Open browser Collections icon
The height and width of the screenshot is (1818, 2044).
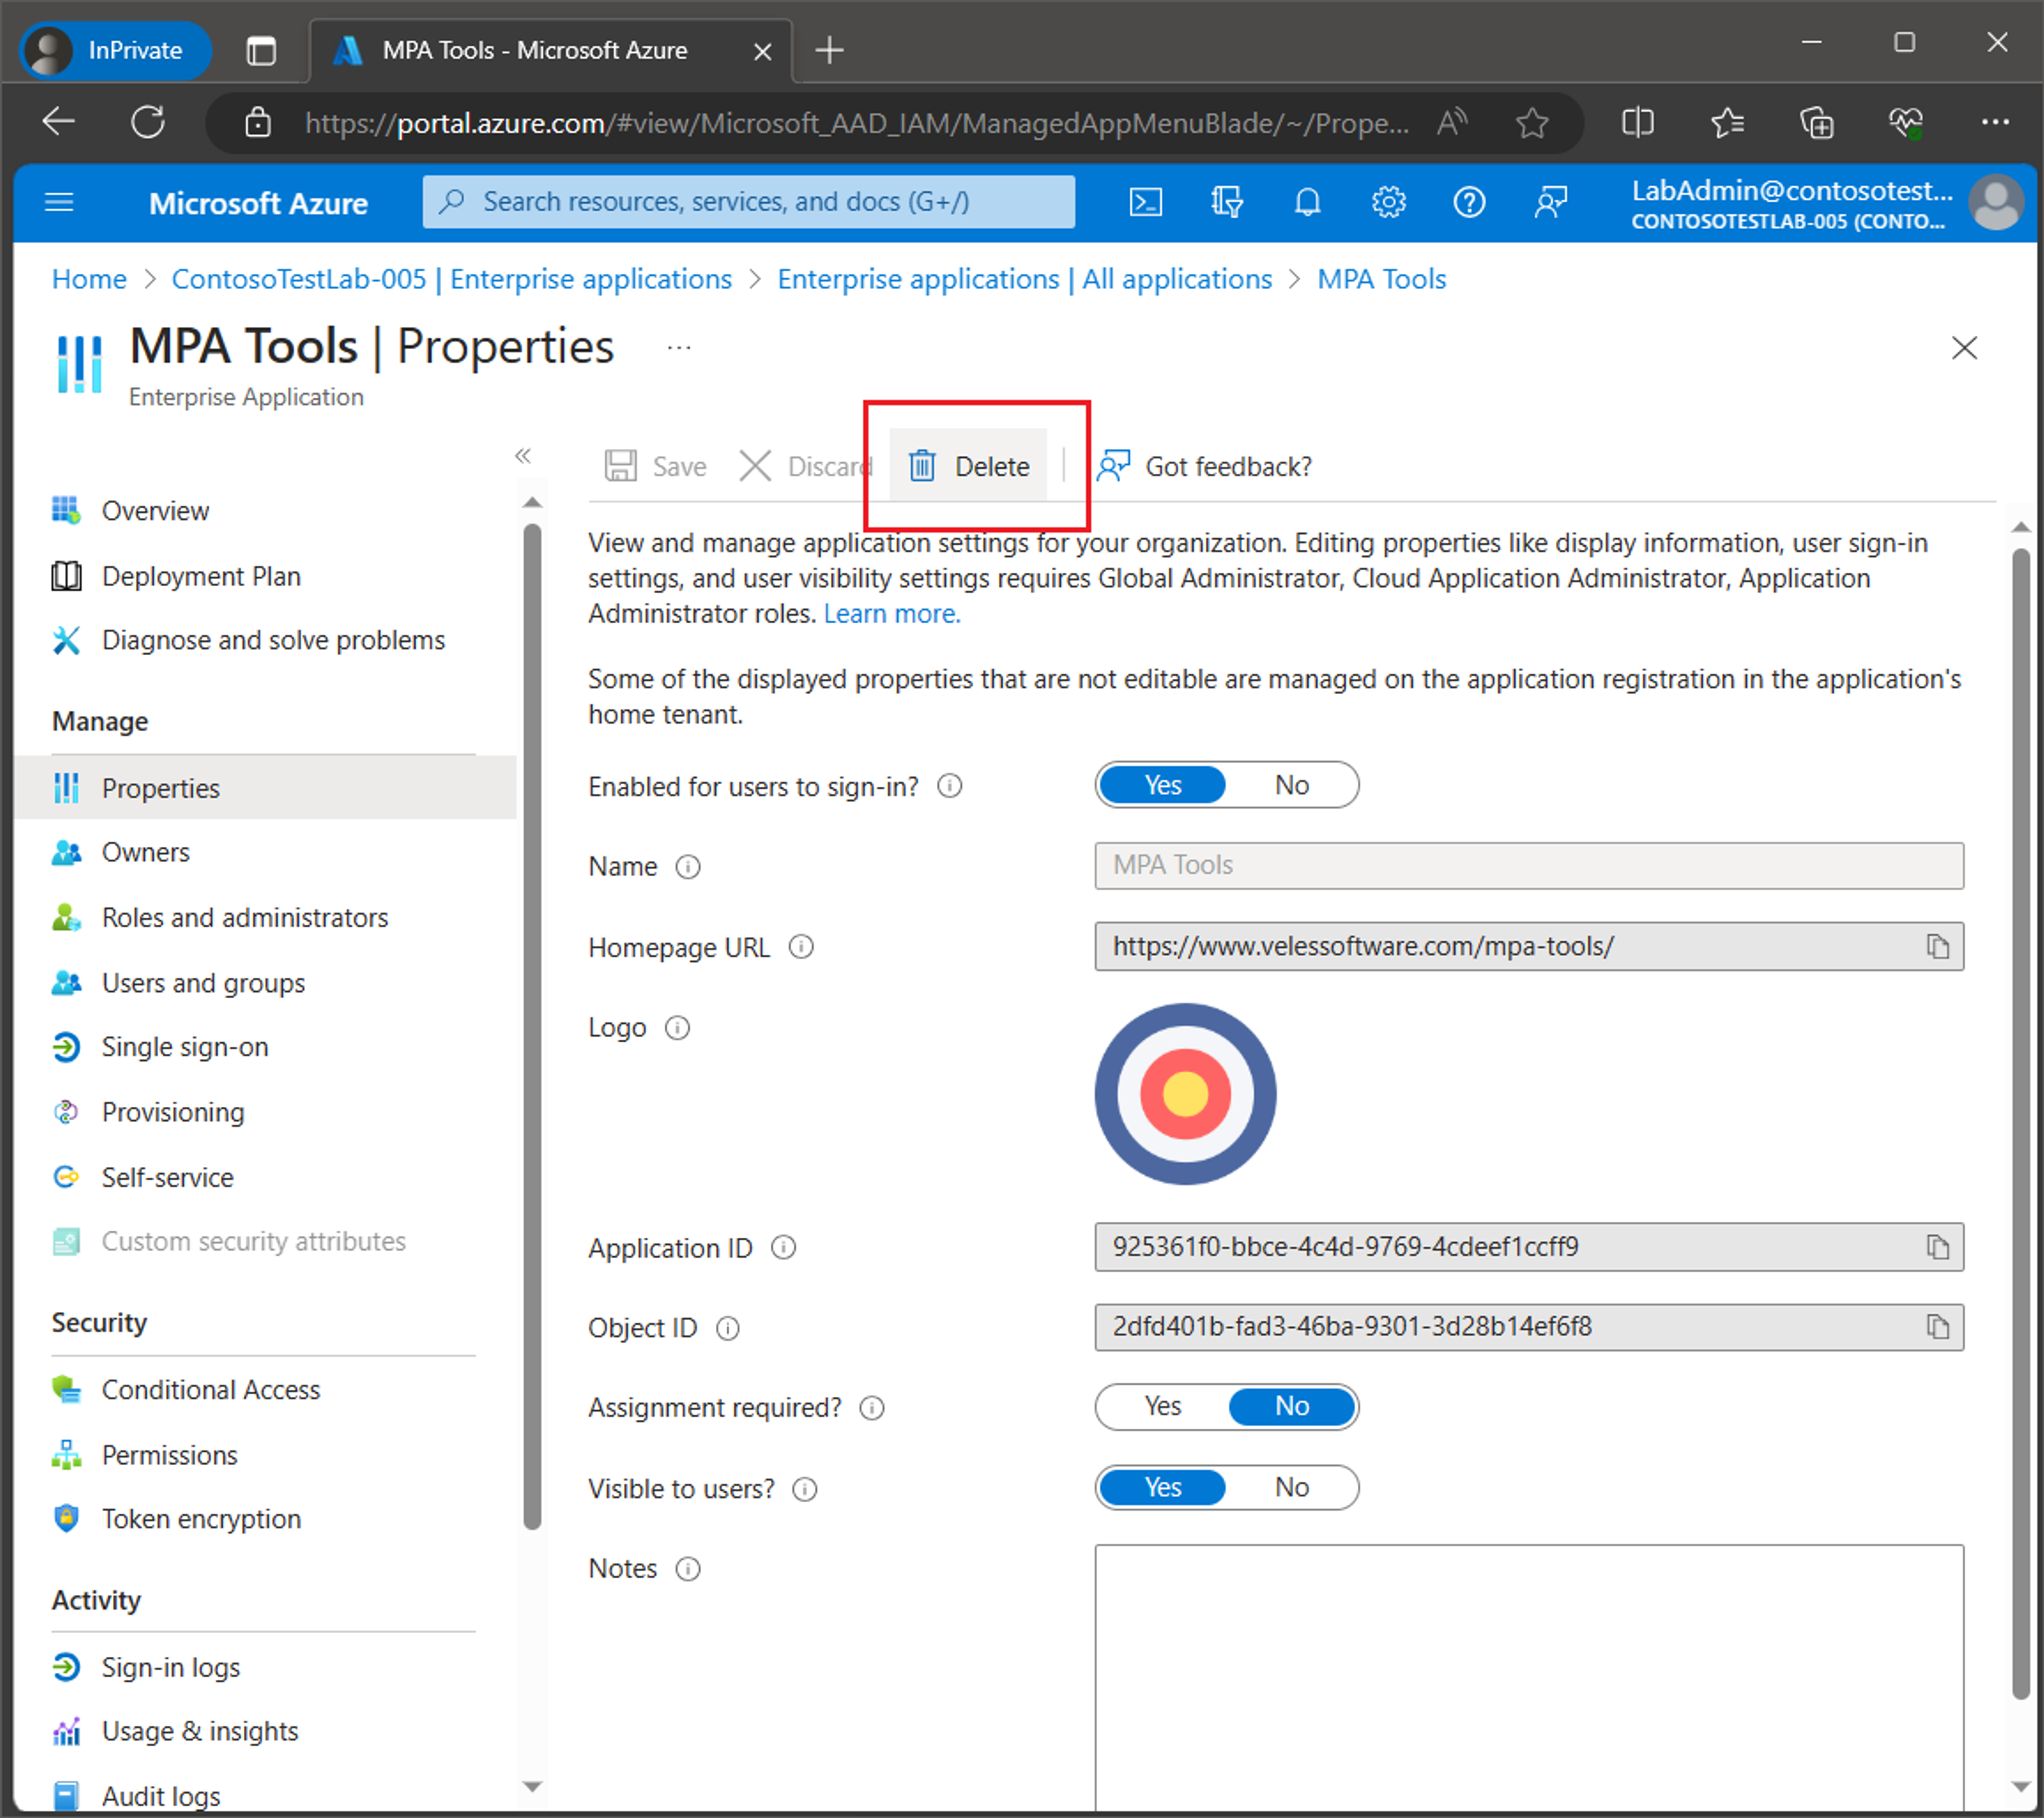[1816, 123]
